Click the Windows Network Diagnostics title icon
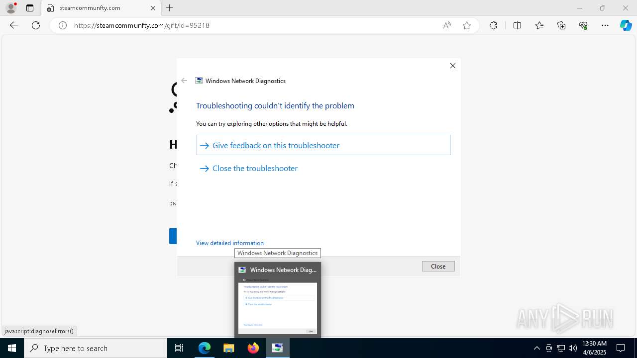Viewport: 637px width, 358px height. click(199, 81)
